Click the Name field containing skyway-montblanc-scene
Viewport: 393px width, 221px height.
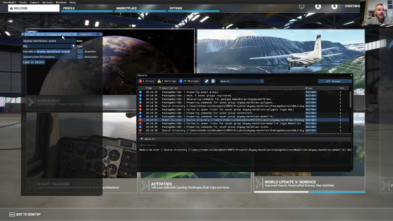coord(49,41)
